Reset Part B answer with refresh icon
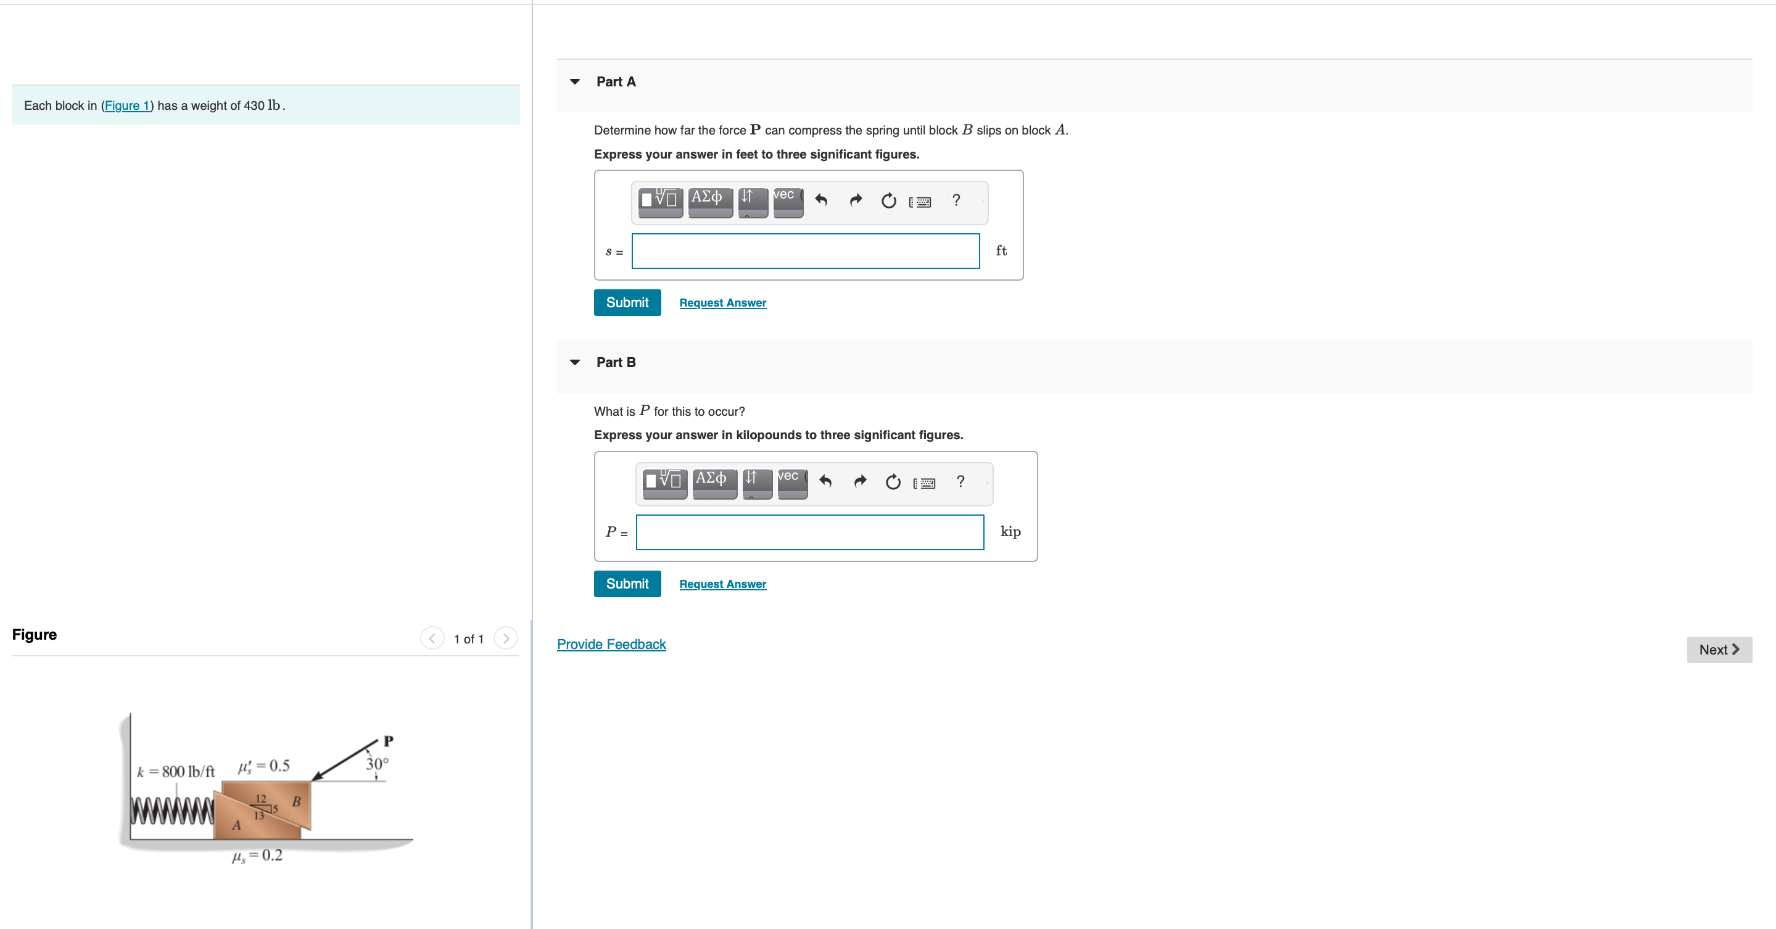 point(892,482)
